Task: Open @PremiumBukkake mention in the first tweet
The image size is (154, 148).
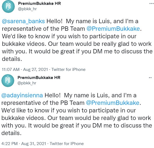Action: 113,29
